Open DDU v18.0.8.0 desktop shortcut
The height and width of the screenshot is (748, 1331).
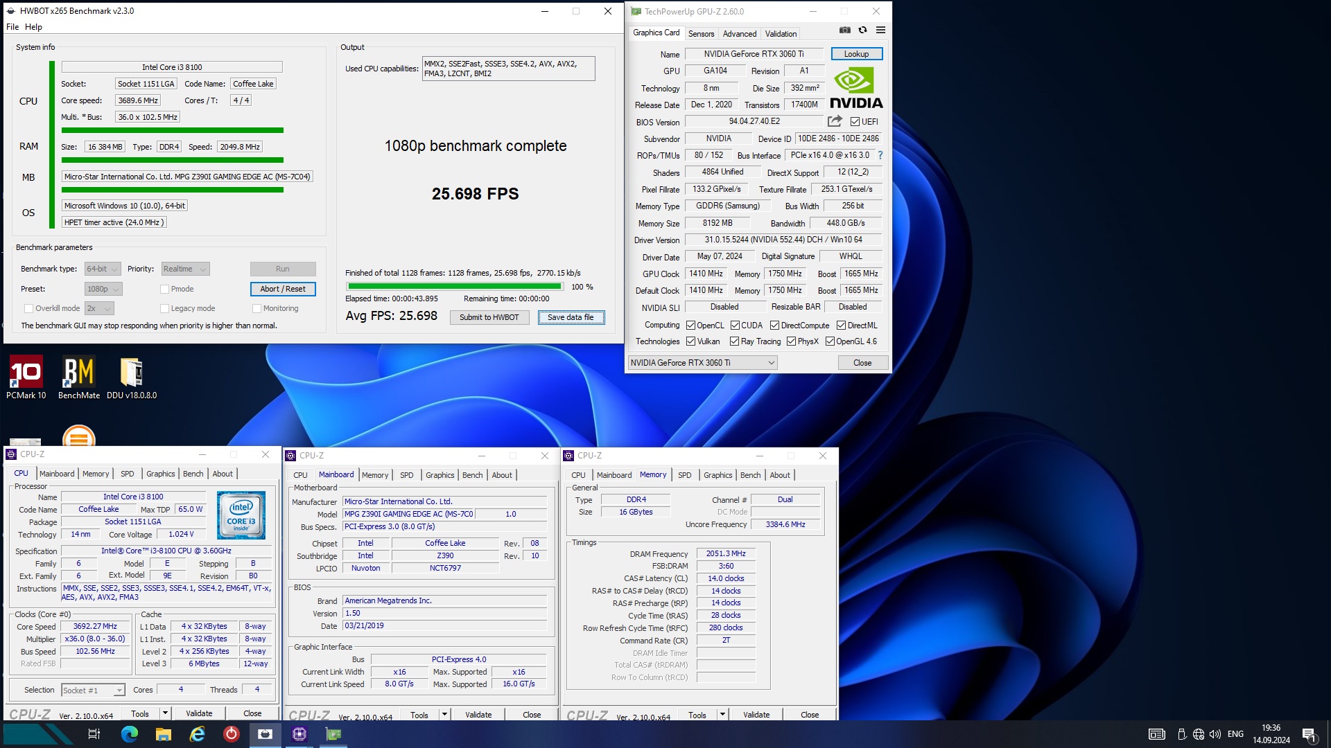(132, 377)
